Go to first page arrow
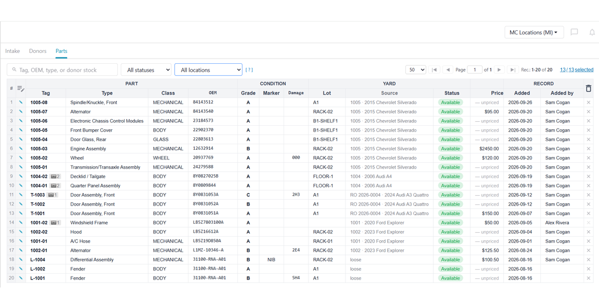The width and height of the screenshot is (599, 308). point(434,70)
